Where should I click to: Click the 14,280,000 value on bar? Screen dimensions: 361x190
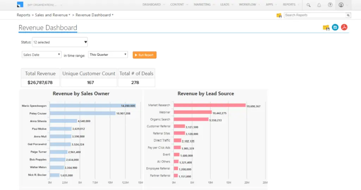click(128, 106)
